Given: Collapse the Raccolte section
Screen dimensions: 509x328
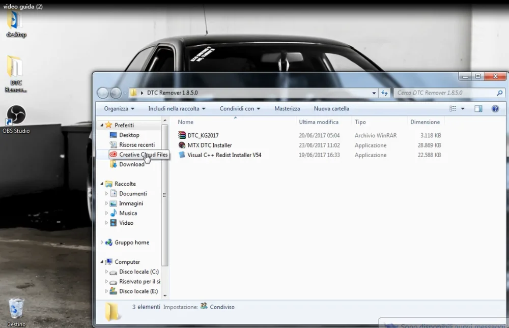Looking at the screenshot, I should (x=102, y=184).
